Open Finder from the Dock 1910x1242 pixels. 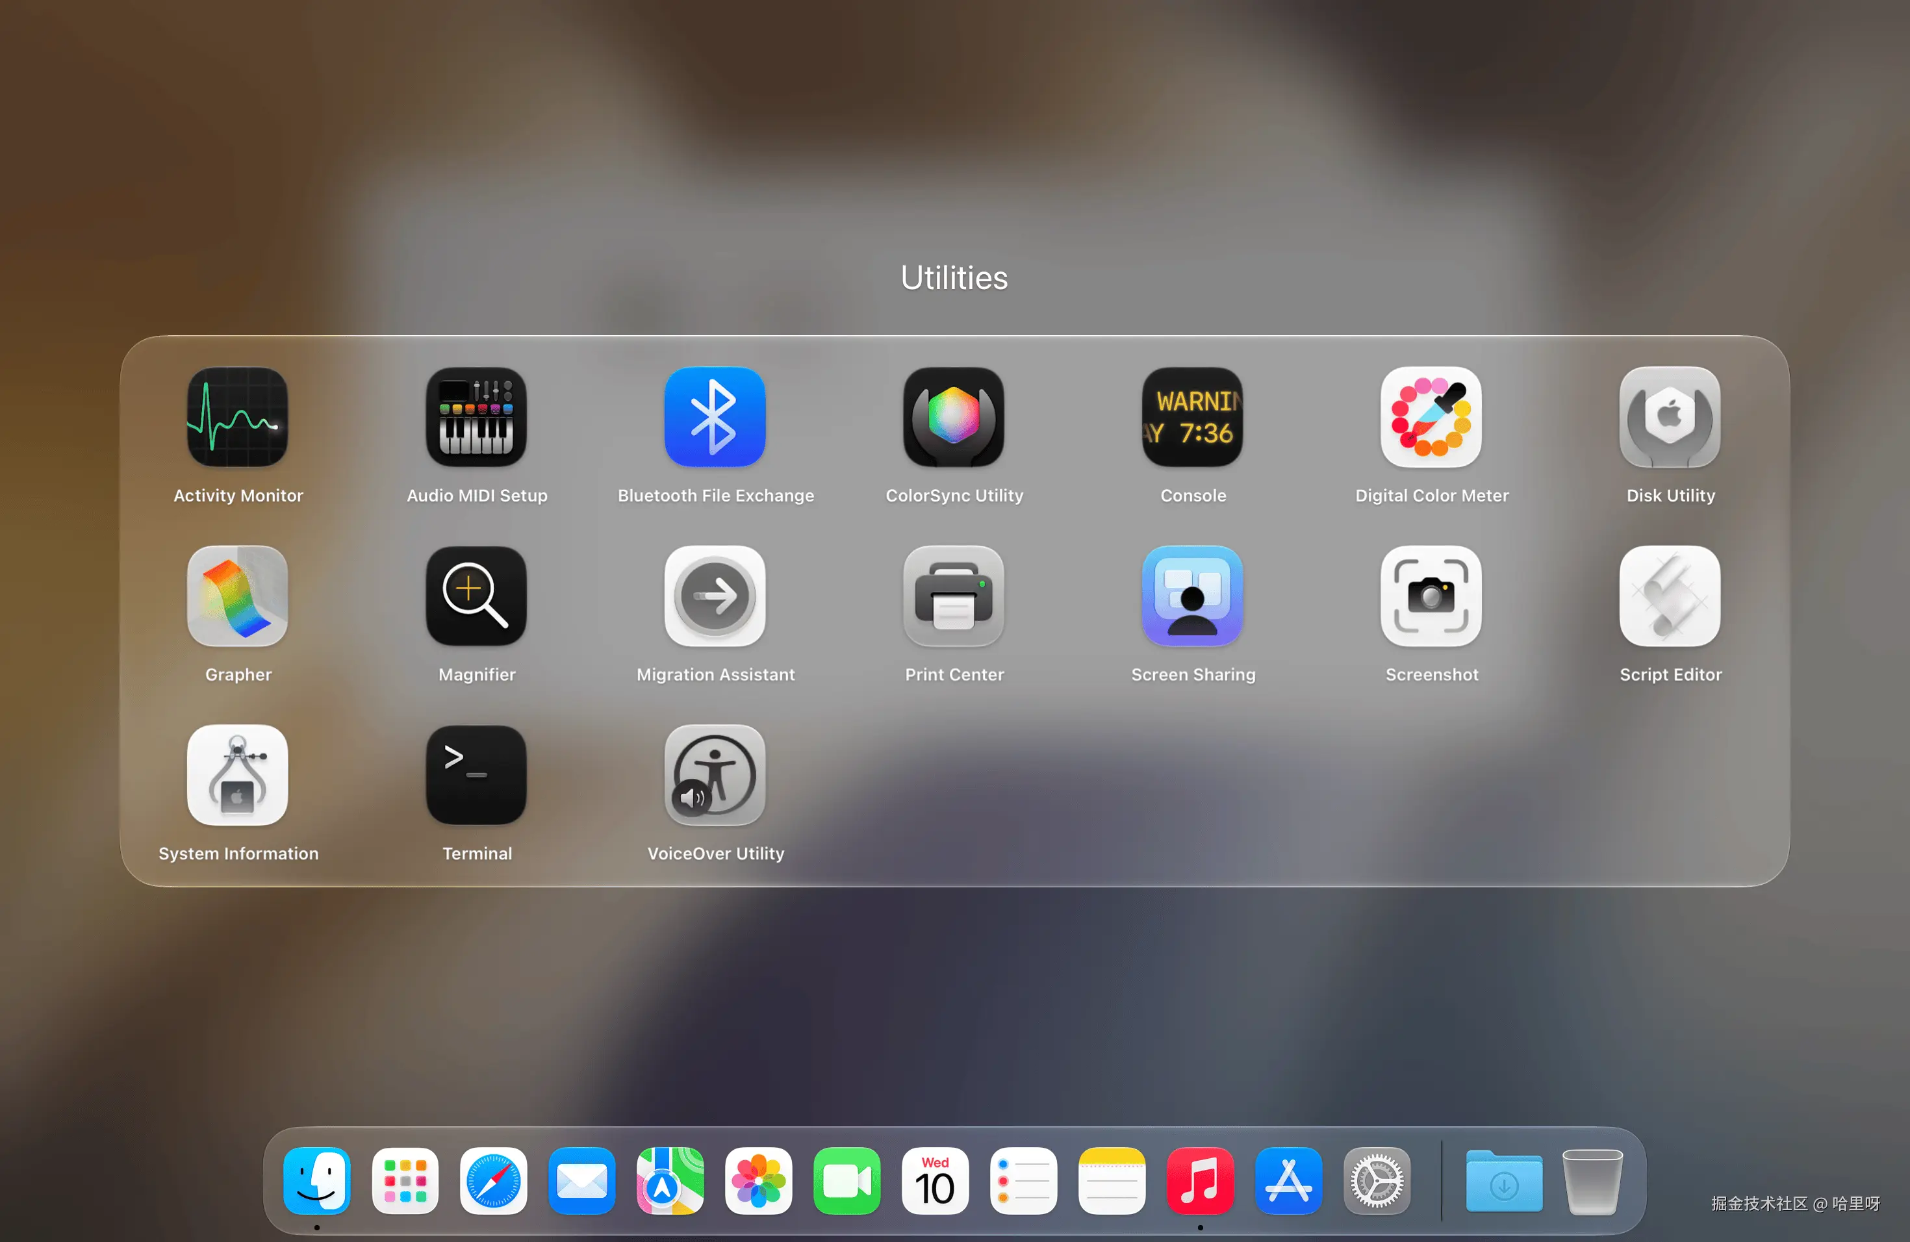(317, 1180)
